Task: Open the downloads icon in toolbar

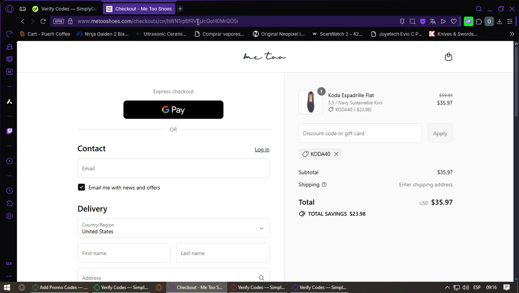Action: pyautogui.click(x=500, y=21)
